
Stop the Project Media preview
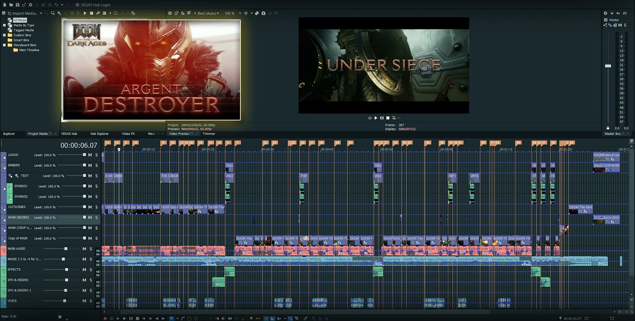(x=91, y=13)
